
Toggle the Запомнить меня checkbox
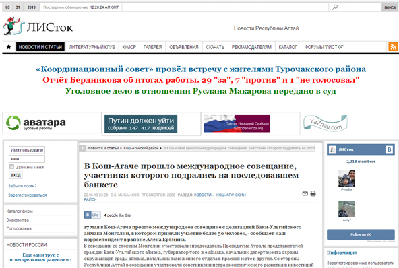point(11,167)
